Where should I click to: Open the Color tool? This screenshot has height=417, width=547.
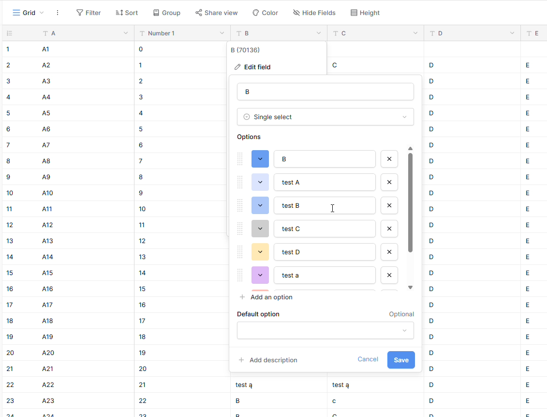pos(265,13)
